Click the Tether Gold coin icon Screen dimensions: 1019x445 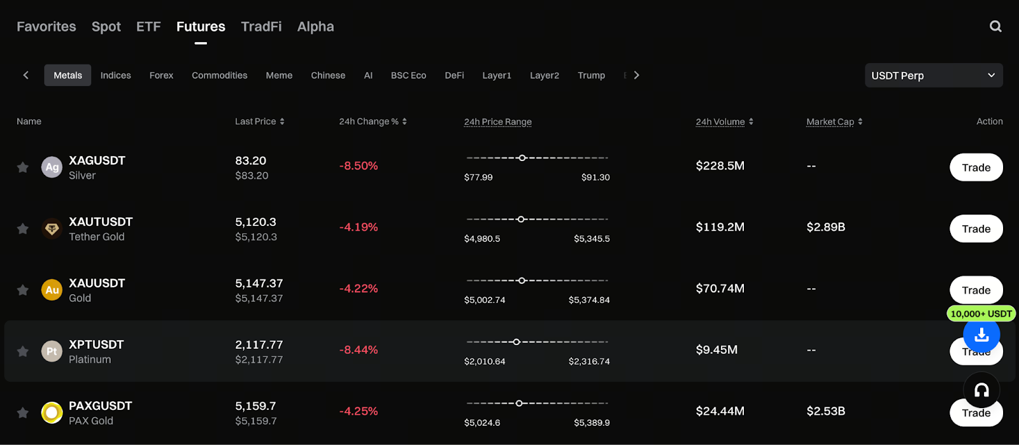(x=52, y=229)
